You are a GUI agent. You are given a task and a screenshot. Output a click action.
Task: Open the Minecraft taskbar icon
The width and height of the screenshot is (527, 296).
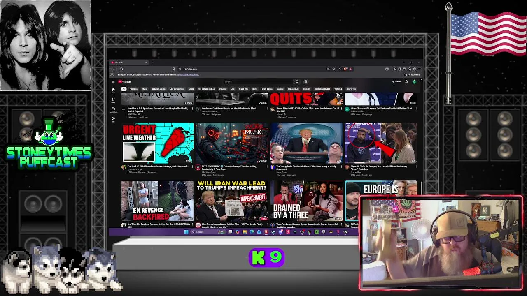[317, 232]
